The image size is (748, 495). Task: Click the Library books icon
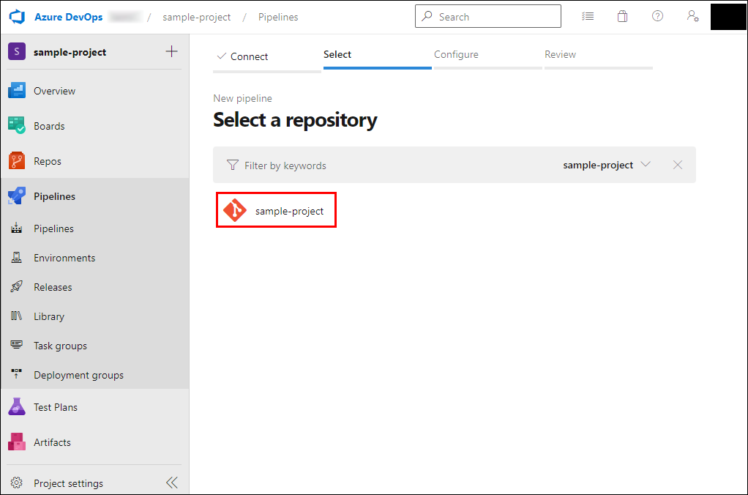click(16, 316)
